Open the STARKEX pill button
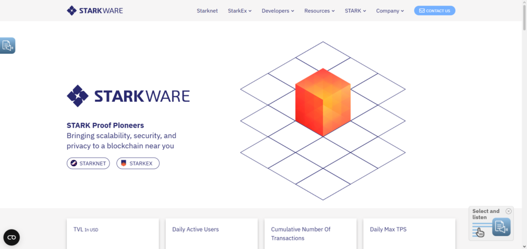 pyautogui.click(x=138, y=163)
